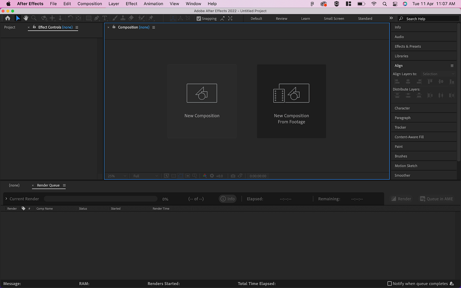This screenshot has height=288, width=461.
Task: Open the Composition menu
Action: click(x=90, y=4)
